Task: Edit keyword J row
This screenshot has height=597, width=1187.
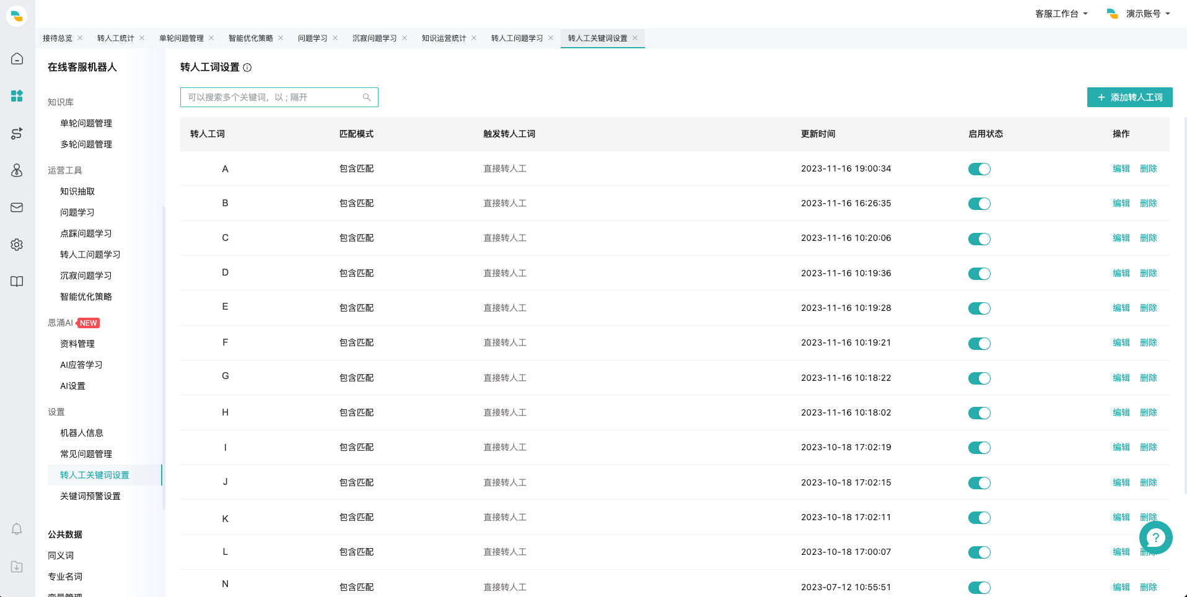Action: (1121, 482)
